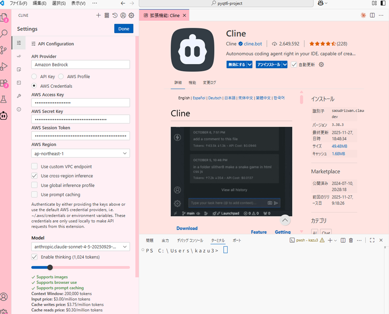389x314 pixels.
Task: Uncheck Enable thinking checkbox
Action: pos(35,257)
